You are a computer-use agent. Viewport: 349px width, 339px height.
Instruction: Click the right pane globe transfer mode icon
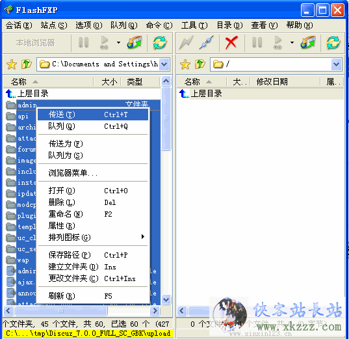pos(308,42)
